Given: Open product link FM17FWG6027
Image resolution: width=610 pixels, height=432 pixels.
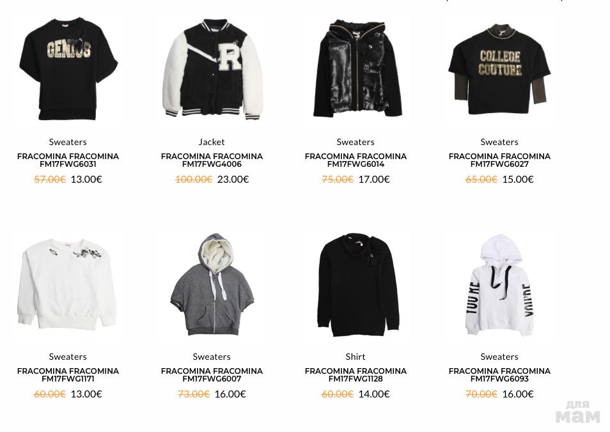Looking at the screenshot, I should (499, 160).
